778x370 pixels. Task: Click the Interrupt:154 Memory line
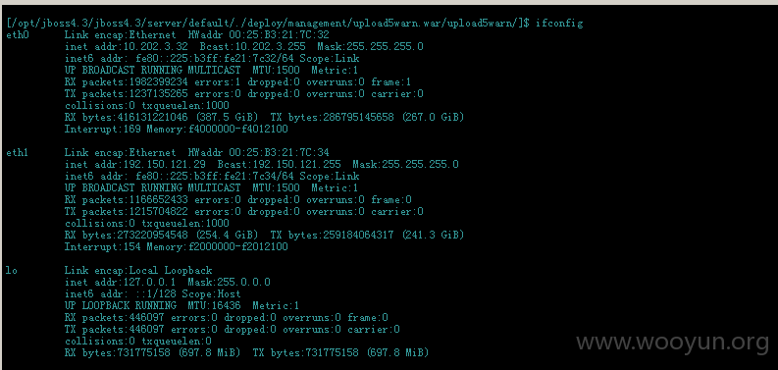177,247
